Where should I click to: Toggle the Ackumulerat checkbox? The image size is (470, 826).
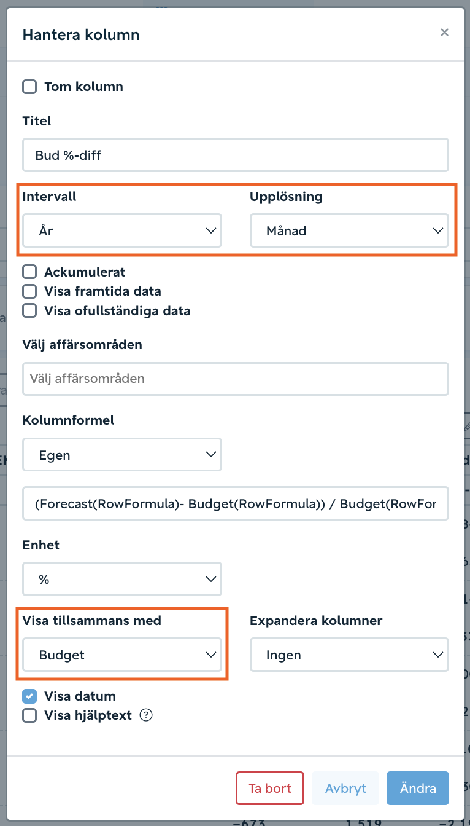point(29,272)
